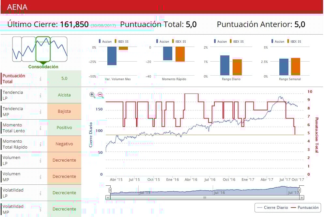Click the Volatilidad LP row label
325x217 pixels.
pos(13,193)
